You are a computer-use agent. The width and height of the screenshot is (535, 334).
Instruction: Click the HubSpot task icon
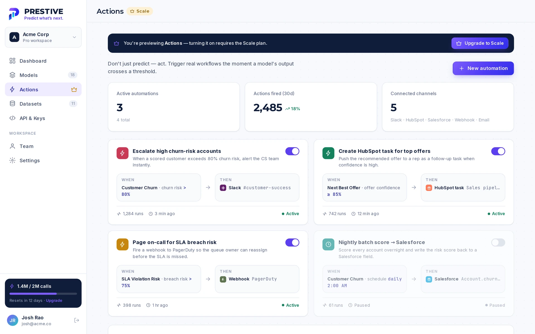click(429, 188)
